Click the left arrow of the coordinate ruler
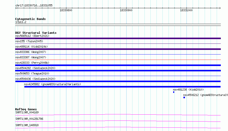Screen dimensions: 228x131 [16, 8]
